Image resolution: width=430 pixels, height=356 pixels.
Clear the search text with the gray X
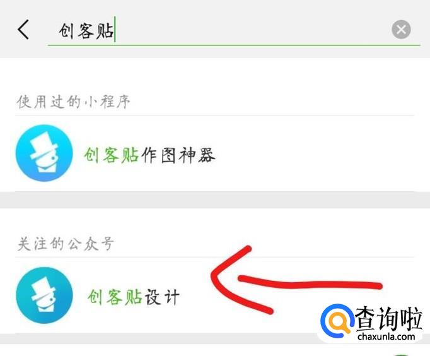(x=401, y=30)
